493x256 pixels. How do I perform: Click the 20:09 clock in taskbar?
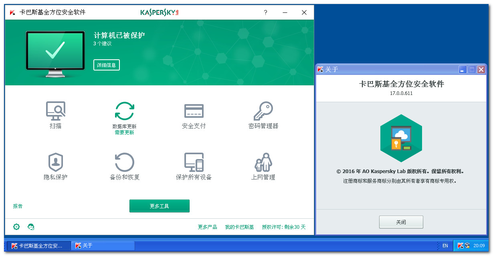coord(479,246)
